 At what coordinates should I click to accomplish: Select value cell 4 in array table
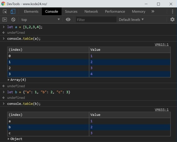(130, 74)
